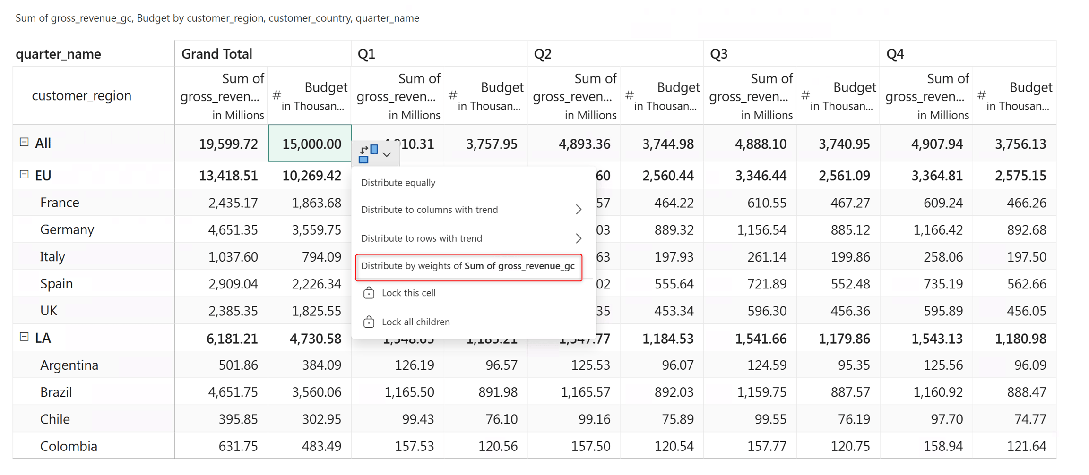Select Distribute by weights of Sum of gross_revenue_gc
Image resolution: width=1089 pixels, height=475 pixels.
click(x=468, y=266)
